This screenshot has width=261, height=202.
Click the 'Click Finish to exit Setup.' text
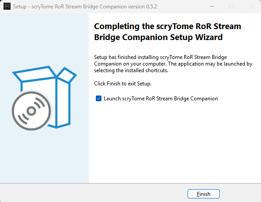[123, 84]
